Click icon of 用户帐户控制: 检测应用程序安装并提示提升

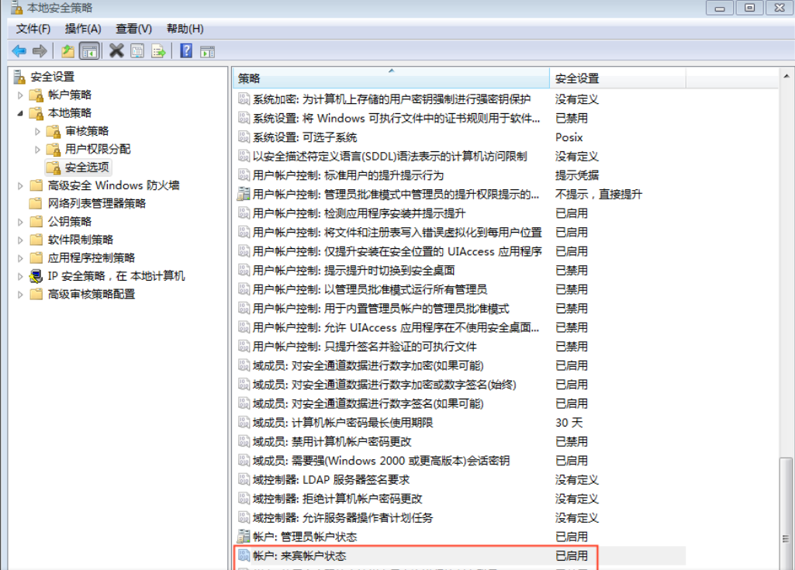click(x=244, y=213)
